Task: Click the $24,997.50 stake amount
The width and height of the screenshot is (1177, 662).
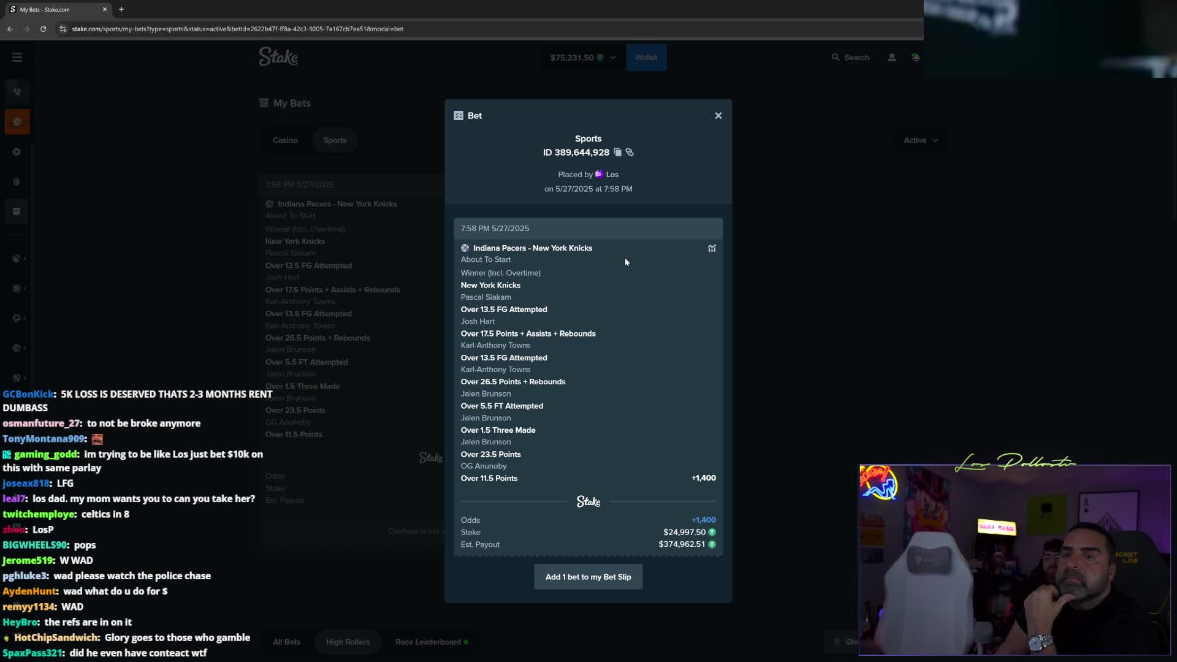Action: coord(684,532)
